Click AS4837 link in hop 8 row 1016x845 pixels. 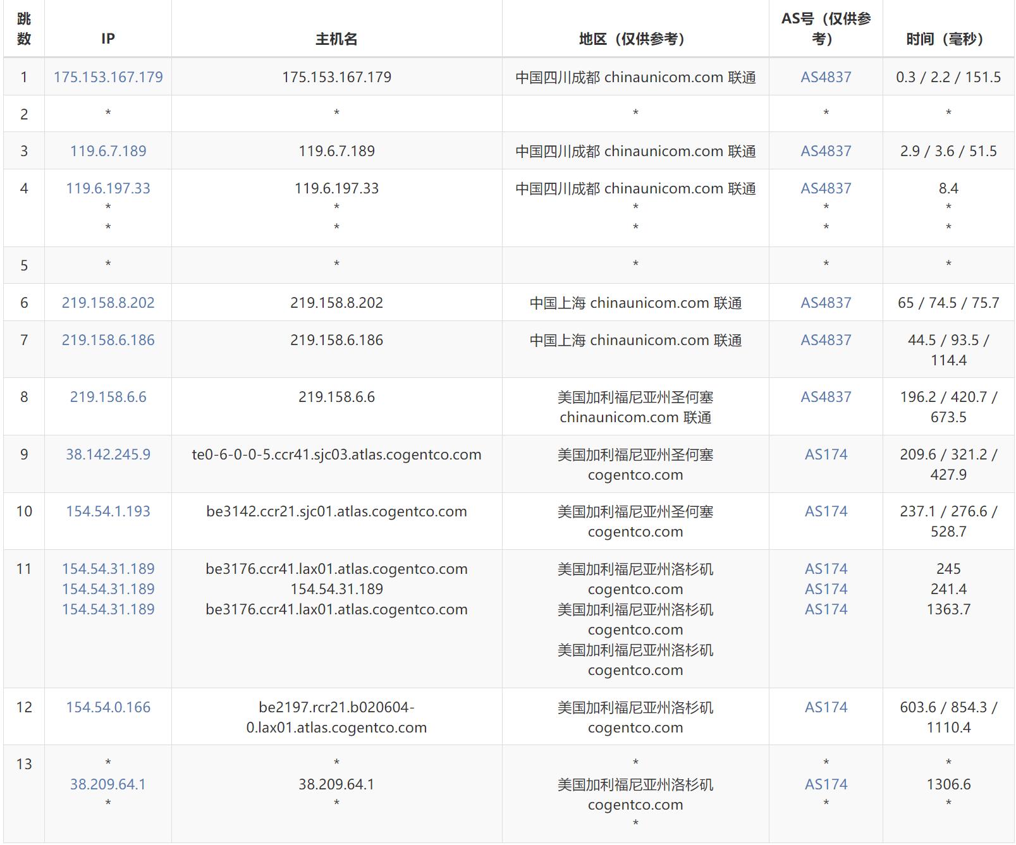(x=826, y=397)
